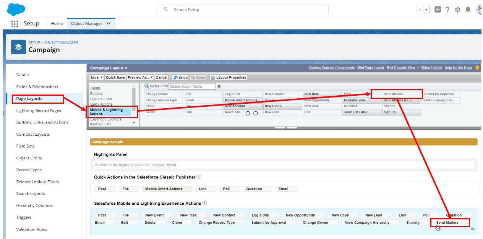Collapse the palette using the bottom handle

pos(286,128)
